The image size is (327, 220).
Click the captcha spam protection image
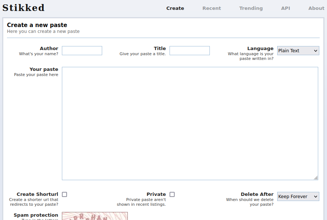point(94,217)
